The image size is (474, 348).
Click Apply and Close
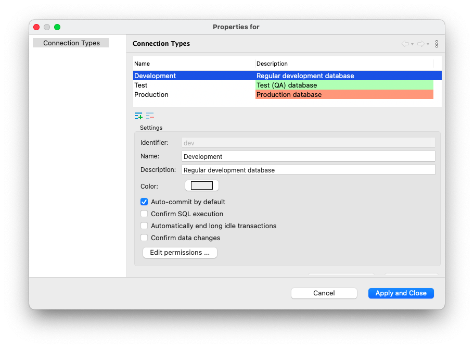(401, 293)
